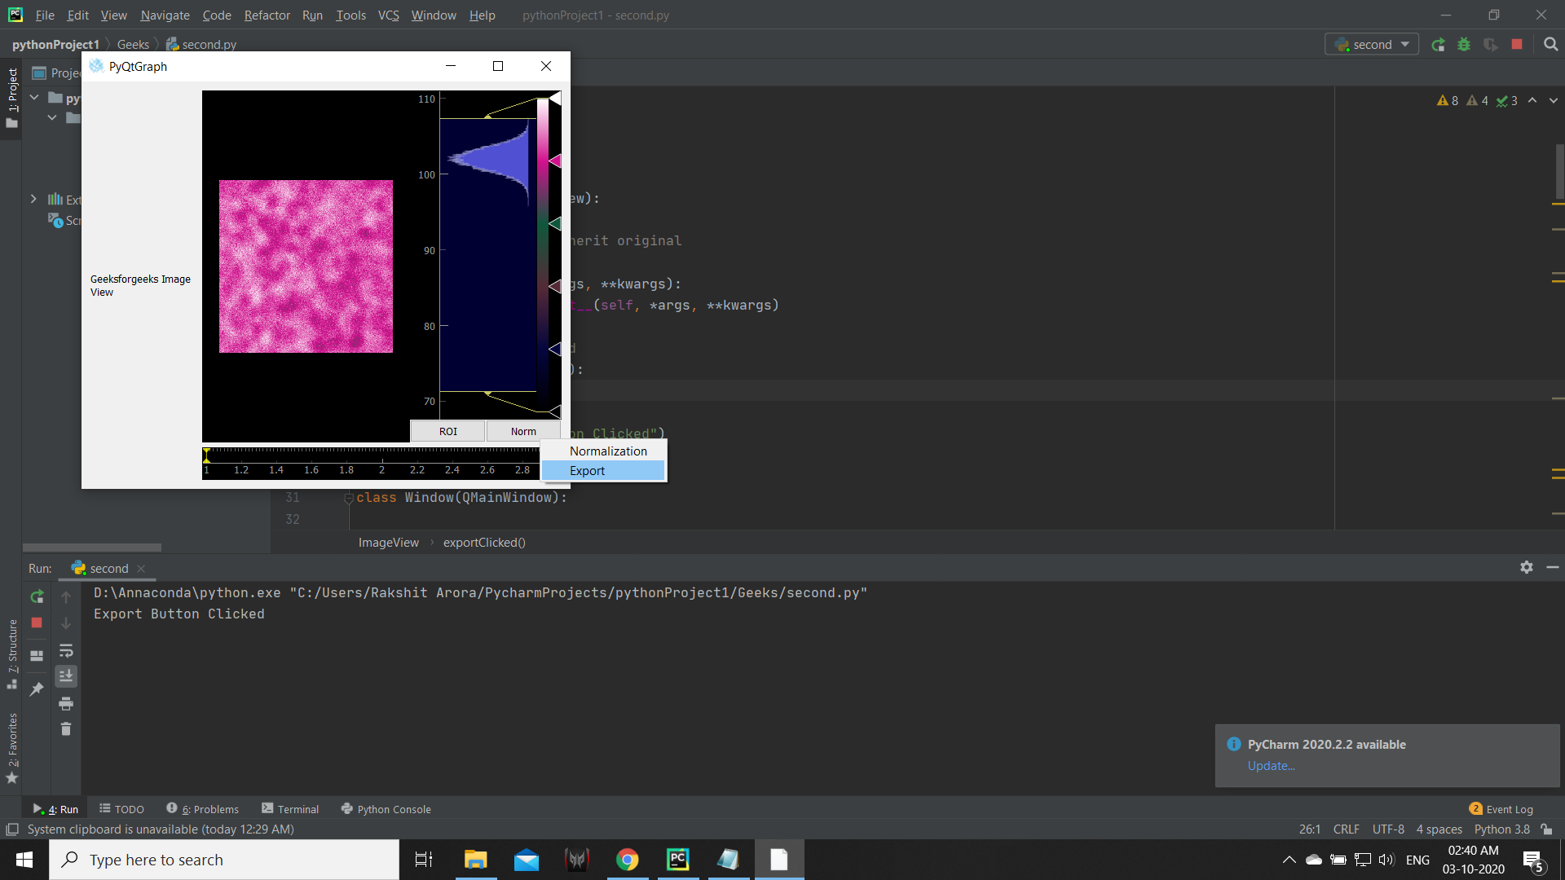
Task: Open the Event Log button
Action: point(1501,809)
